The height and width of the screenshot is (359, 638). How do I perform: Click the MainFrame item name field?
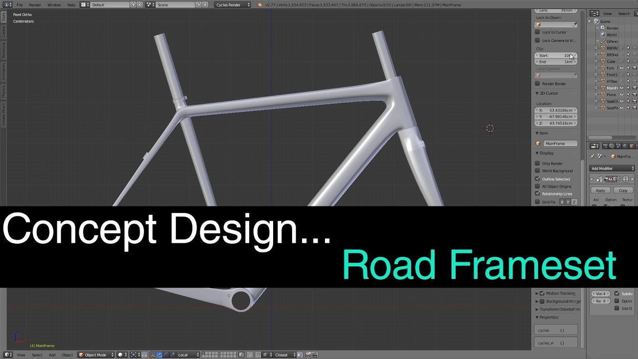[x=560, y=143]
